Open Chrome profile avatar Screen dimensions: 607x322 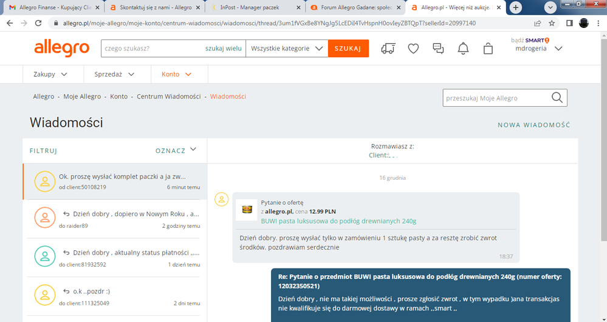click(x=584, y=23)
